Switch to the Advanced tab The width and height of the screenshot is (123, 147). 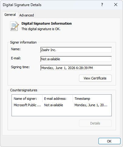tap(26, 15)
